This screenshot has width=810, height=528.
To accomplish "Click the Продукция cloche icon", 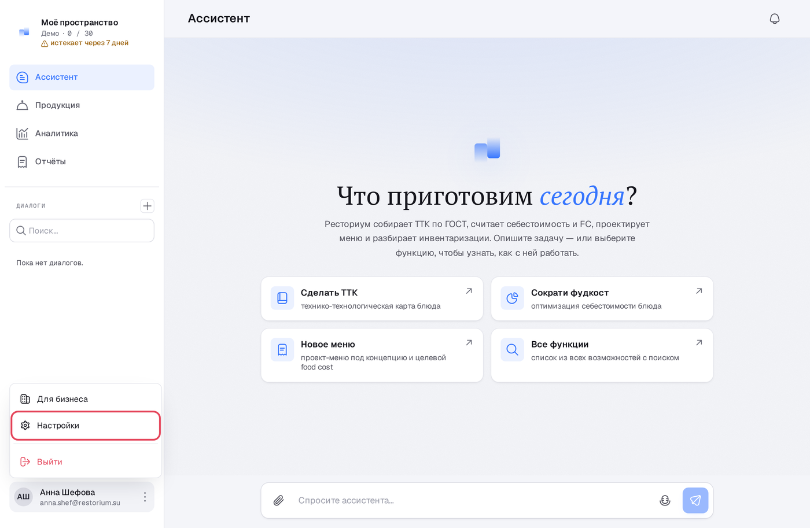I will point(23,105).
